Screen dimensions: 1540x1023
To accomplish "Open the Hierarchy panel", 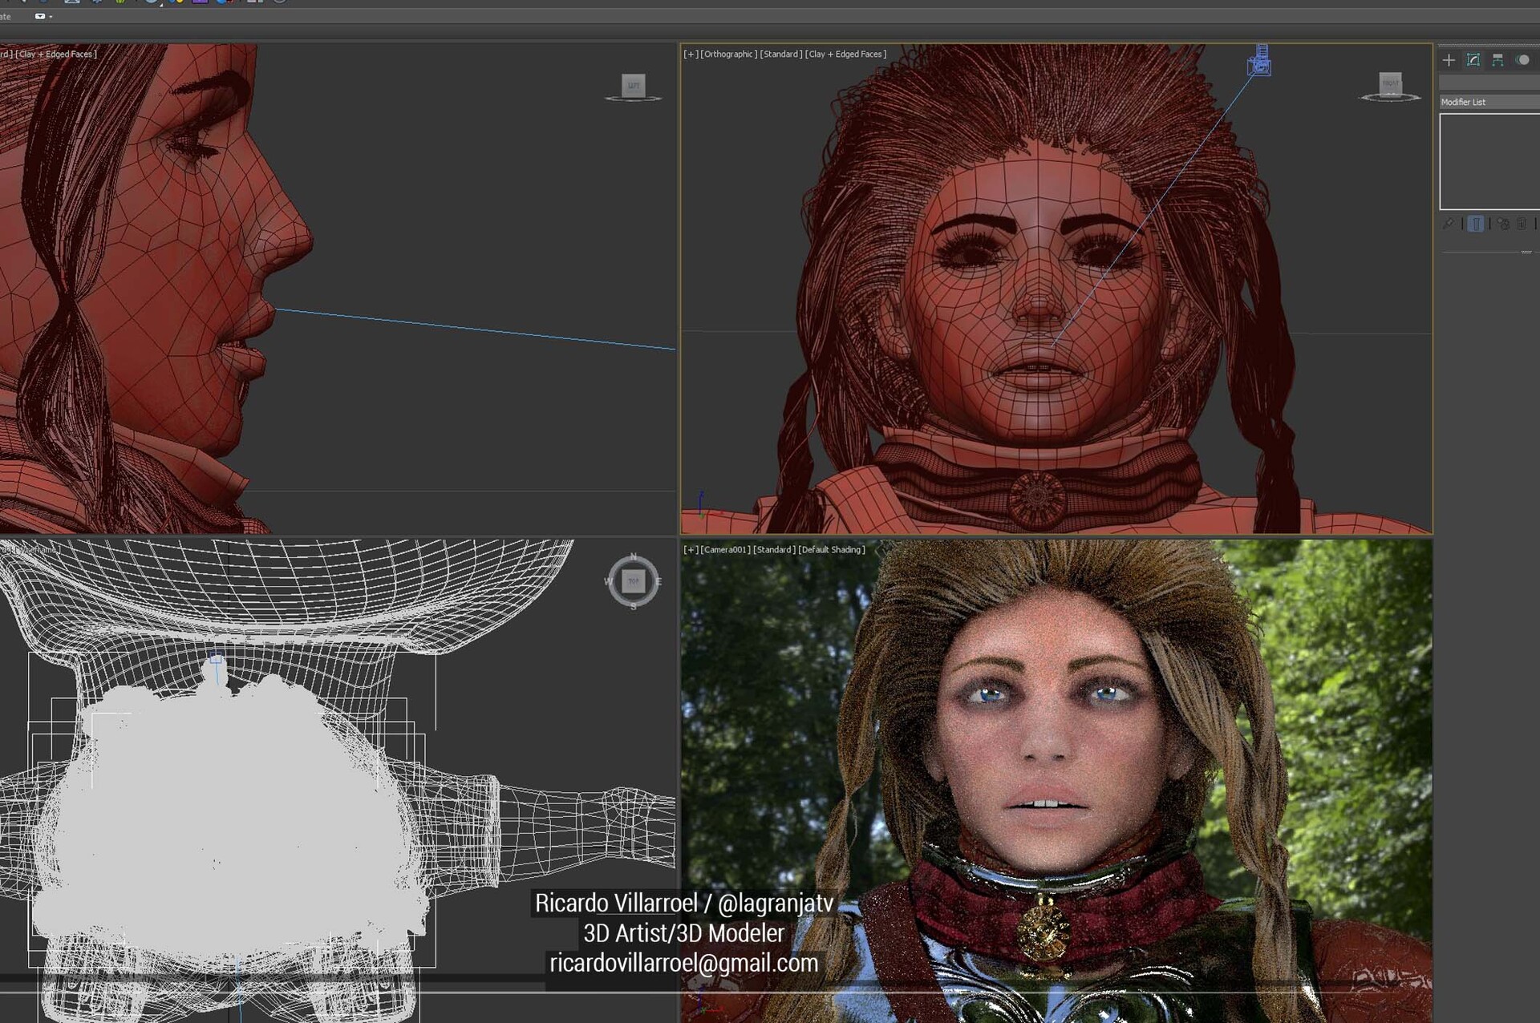I will pos(1497,60).
